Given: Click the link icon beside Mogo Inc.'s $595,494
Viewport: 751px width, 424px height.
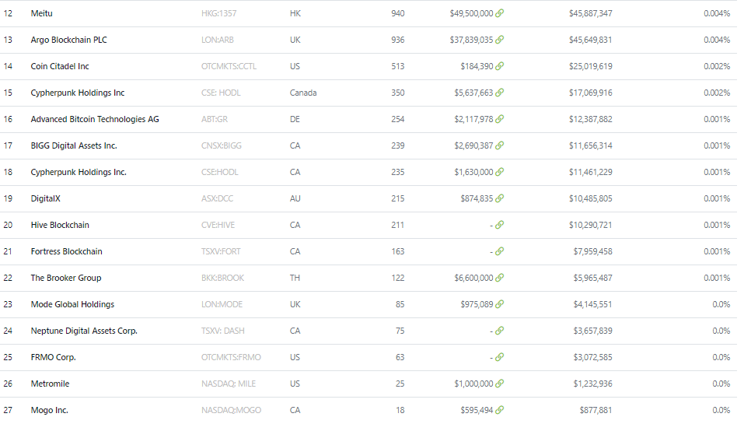Looking at the screenshot, I should (499, 410).
